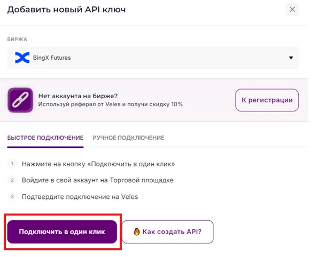Click the Добавить новый API ключ title
The width and height of the screenshot is (325, 257).
66,10
